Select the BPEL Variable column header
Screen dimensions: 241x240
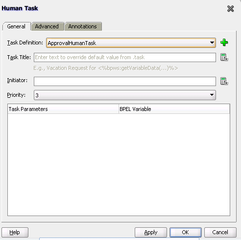(174, 109)
